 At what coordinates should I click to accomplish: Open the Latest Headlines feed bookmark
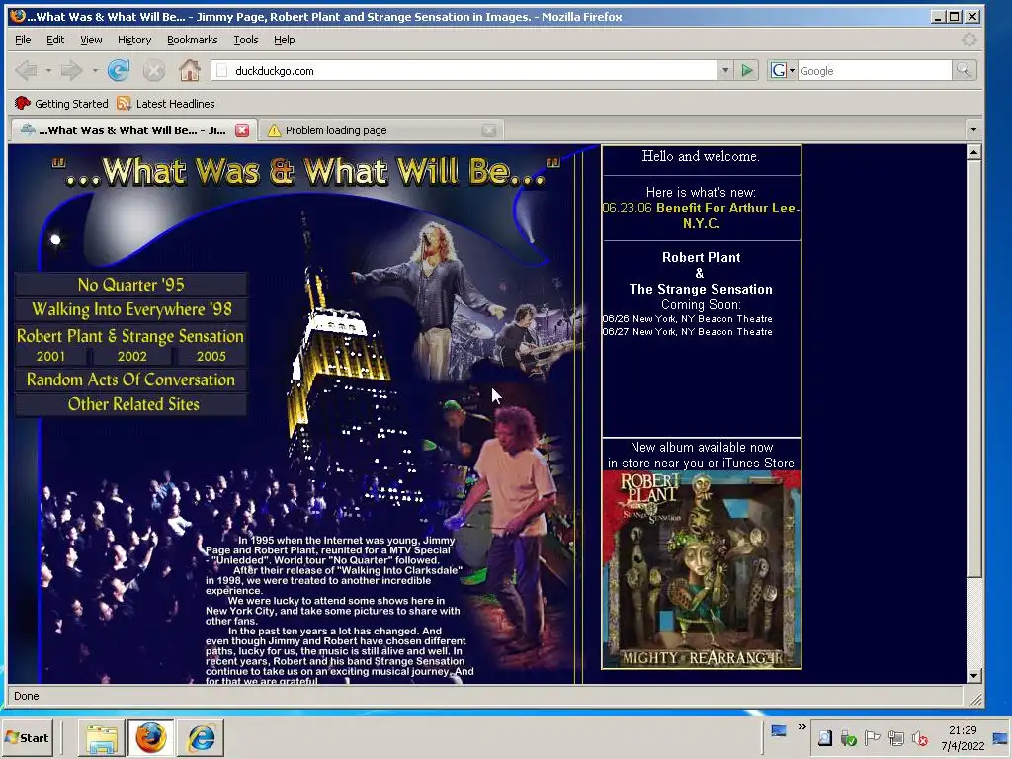click(x=166, y=103)
